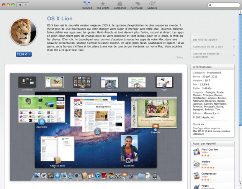Click the OS X Lion lion icon

(23, 32)
